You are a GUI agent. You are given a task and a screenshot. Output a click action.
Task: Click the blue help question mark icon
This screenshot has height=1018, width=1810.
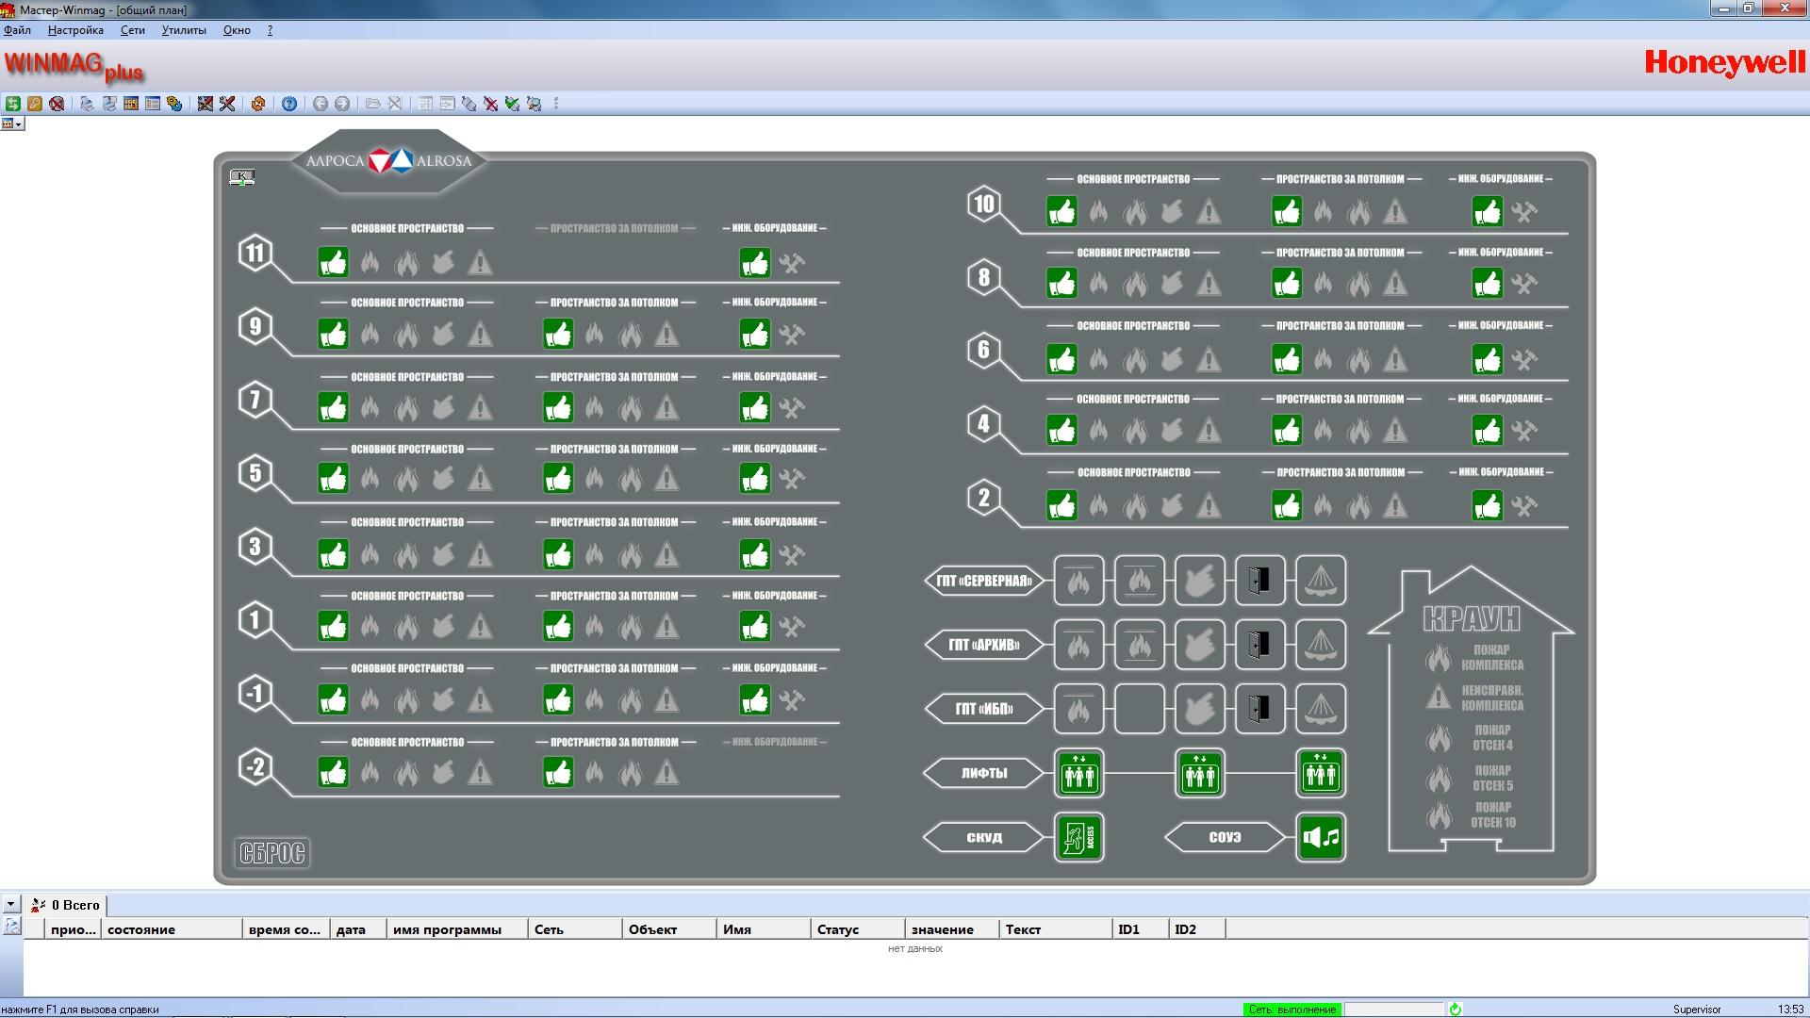[x=289, y=104]
